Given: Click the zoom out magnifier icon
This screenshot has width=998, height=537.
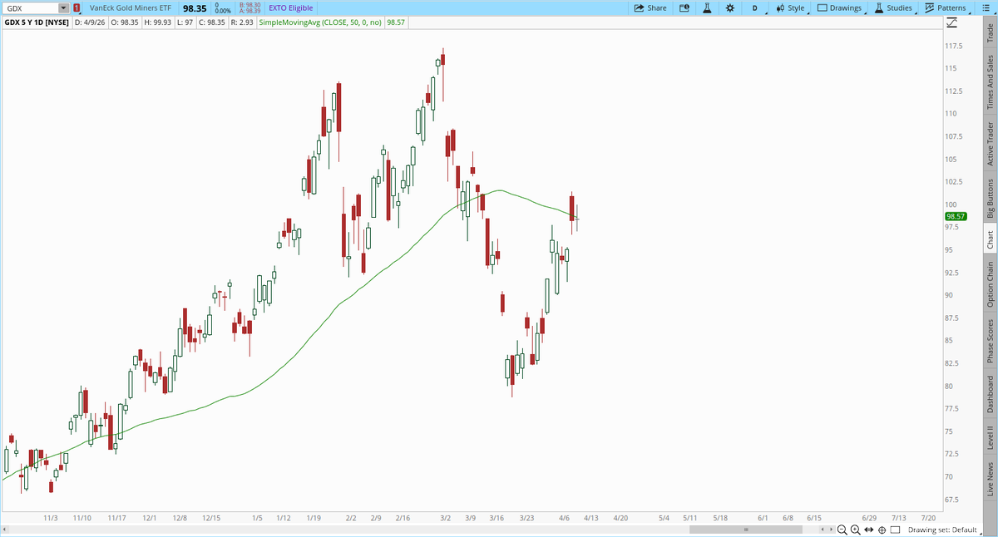Looking at the screenshot, I should tap(842, 530).
